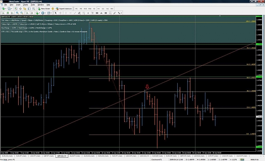Switch to EURUSD,Daily chart tab

pyautogui.click(x=7, y=156)
